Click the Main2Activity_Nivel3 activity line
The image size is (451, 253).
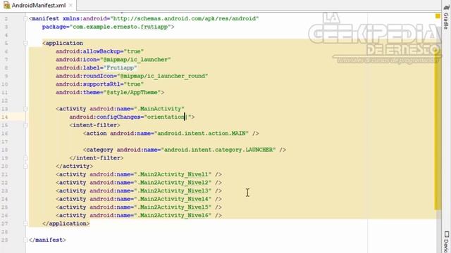point(139,190)
